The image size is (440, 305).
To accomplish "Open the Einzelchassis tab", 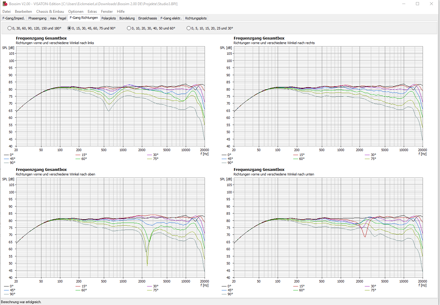I will pos(148,18).
